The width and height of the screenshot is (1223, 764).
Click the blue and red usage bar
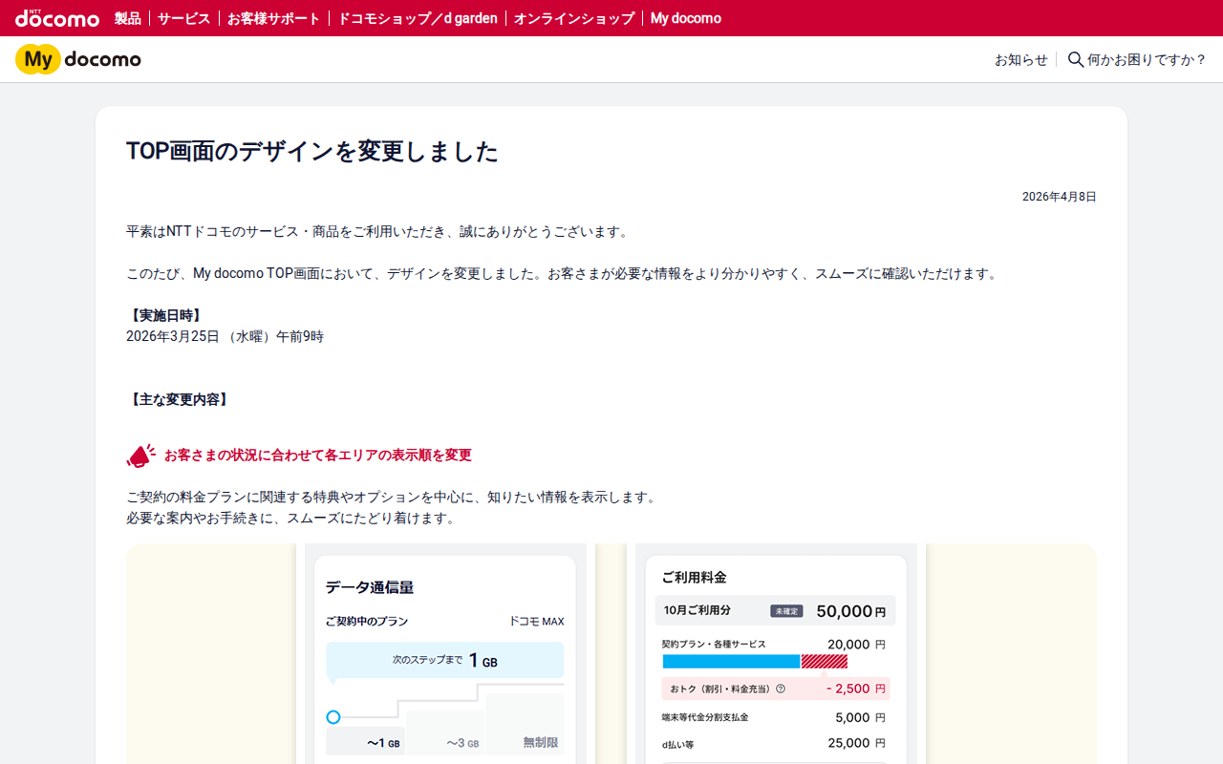(x=755, y=661)
